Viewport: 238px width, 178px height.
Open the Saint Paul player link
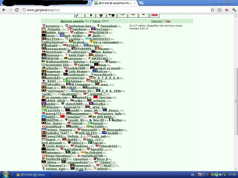coord(76,55)
